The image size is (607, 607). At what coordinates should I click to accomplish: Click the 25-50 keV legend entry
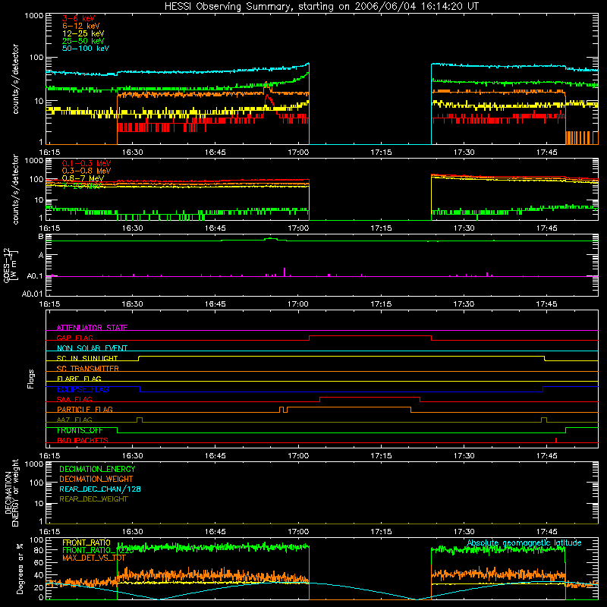click(83, 41)
